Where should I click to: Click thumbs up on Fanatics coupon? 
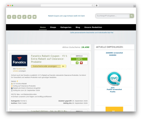pyautogui.click(x=77, y=63)
